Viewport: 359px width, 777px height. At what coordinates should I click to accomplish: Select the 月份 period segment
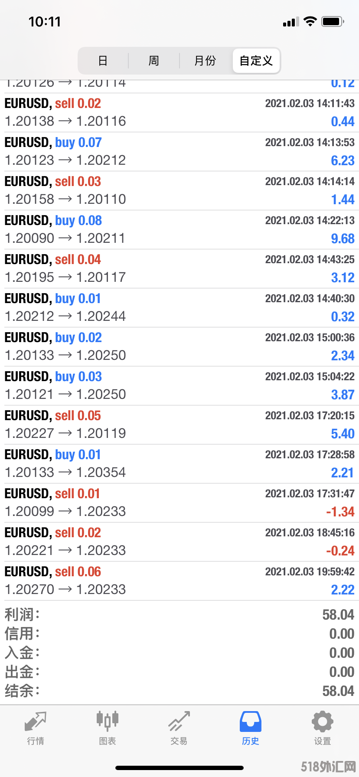[205, 61]
